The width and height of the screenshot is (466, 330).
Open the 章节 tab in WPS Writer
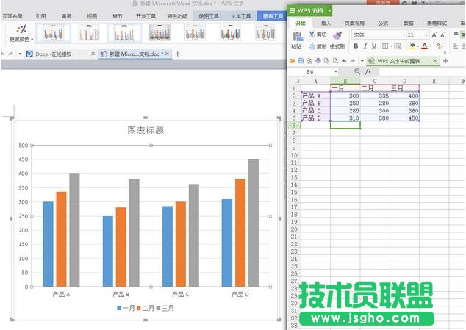[118, 16]
